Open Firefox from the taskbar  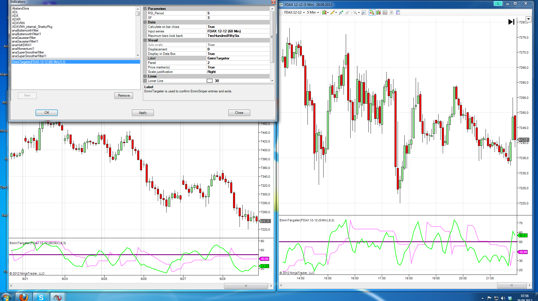24,297
